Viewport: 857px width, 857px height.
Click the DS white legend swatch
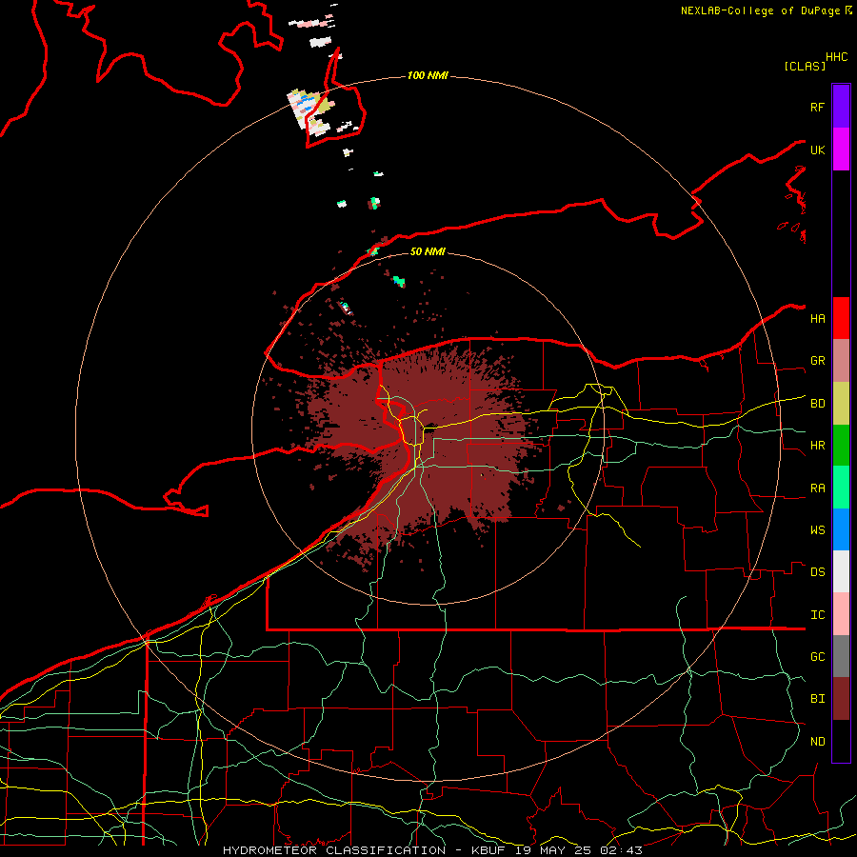pos(841,571)
